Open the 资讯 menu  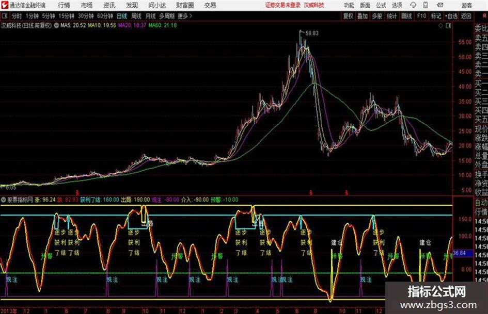coord(109,5)
